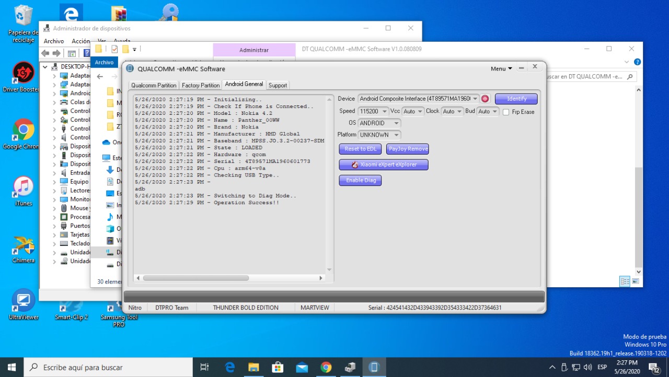669x377 pixels.
Task: Launch Google Chrome from the desktop
Action: click(x=23, y=135)
